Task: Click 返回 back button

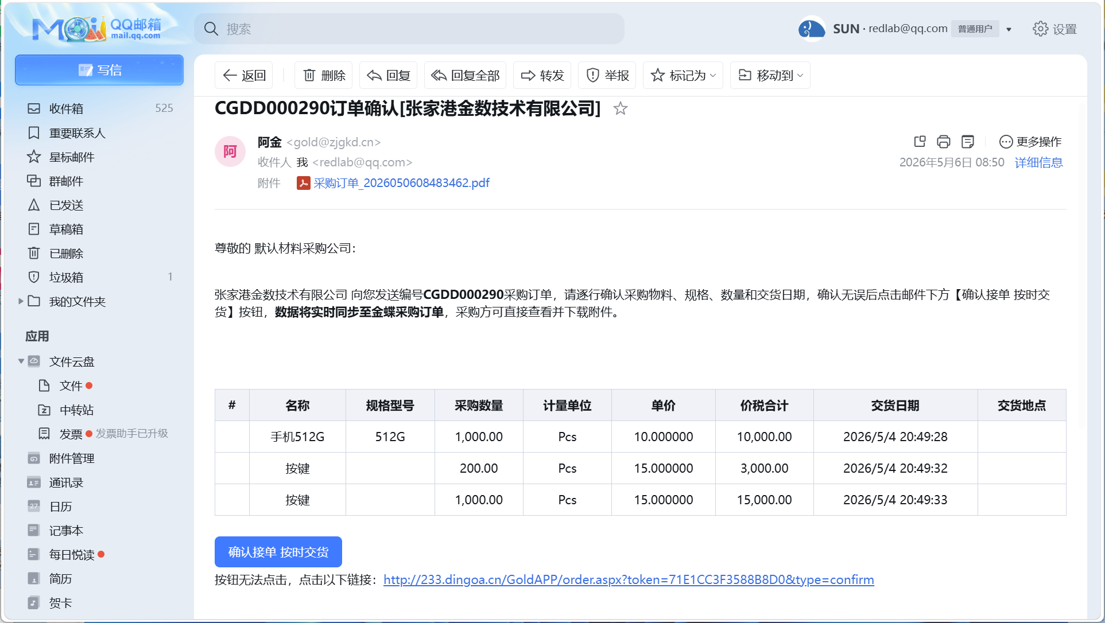Action: pos(244,75)
